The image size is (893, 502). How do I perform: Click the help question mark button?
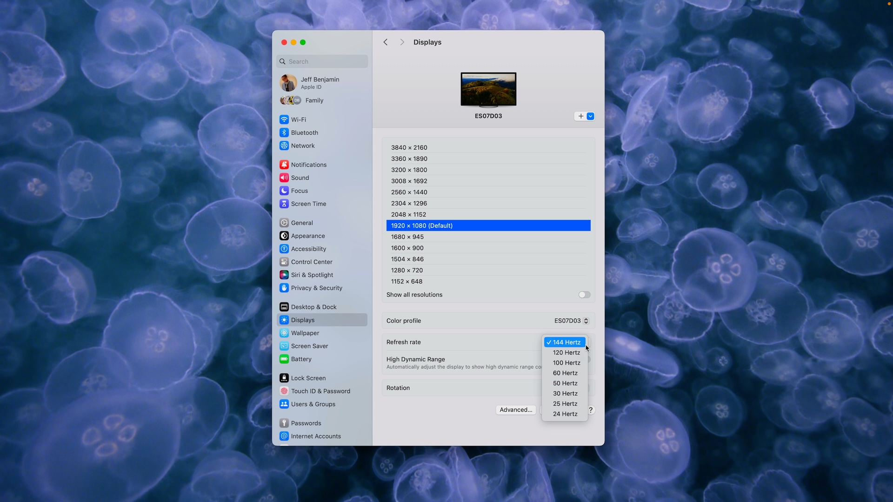(591, 410)
